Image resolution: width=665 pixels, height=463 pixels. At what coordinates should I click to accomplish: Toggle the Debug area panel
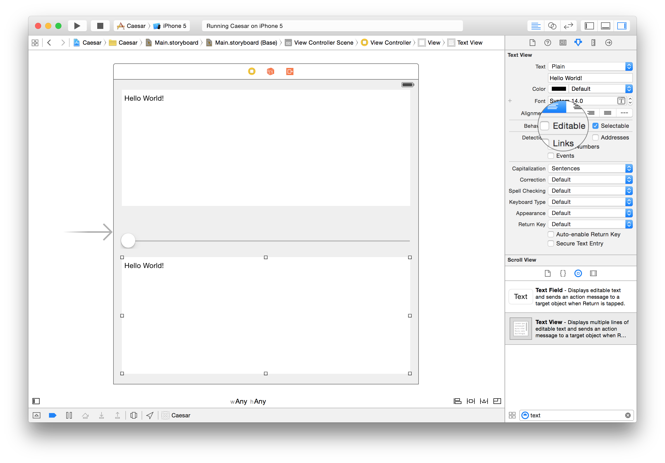point(605,26)
